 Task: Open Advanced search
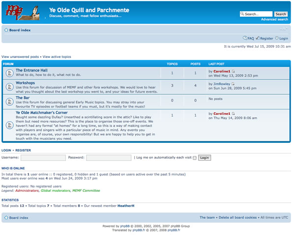(274, 19)
